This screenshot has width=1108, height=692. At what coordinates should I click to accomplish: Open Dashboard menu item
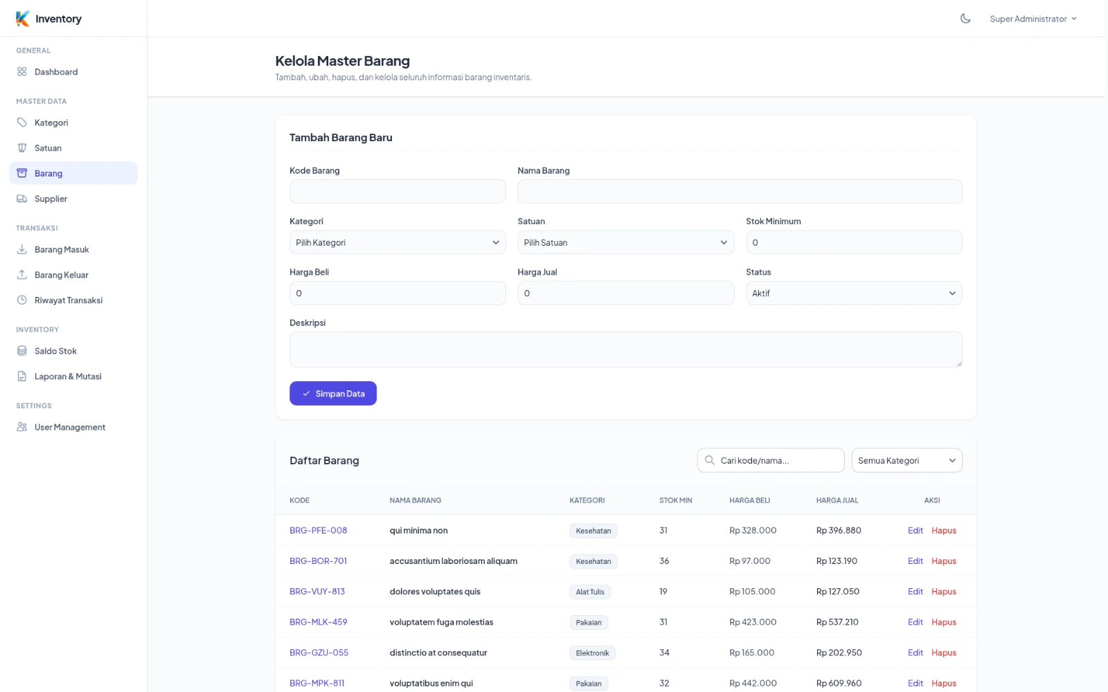[x=73, y=72]
